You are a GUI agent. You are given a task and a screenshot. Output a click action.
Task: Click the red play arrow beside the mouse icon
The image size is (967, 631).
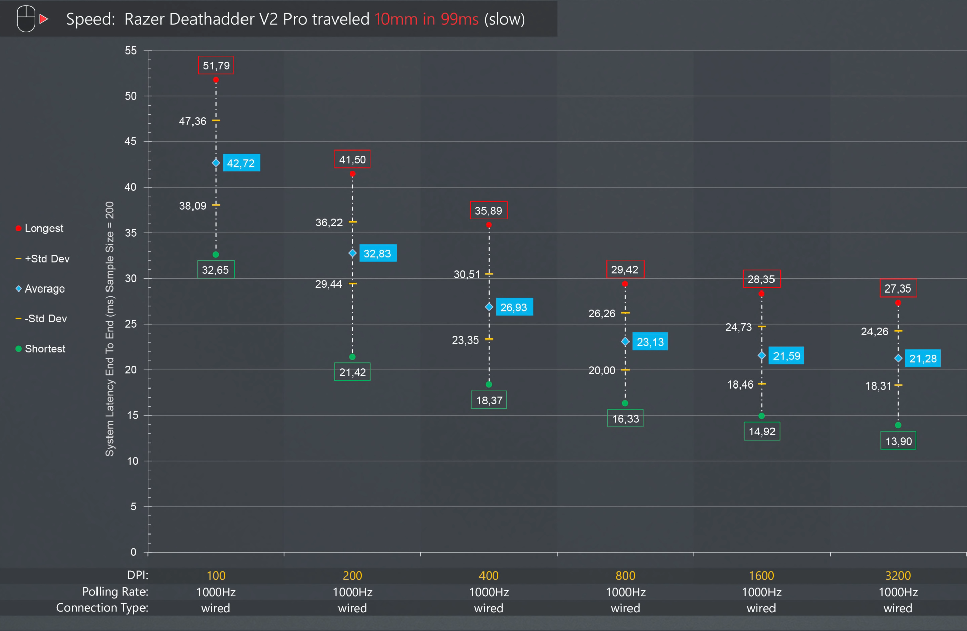coord(43,19)
